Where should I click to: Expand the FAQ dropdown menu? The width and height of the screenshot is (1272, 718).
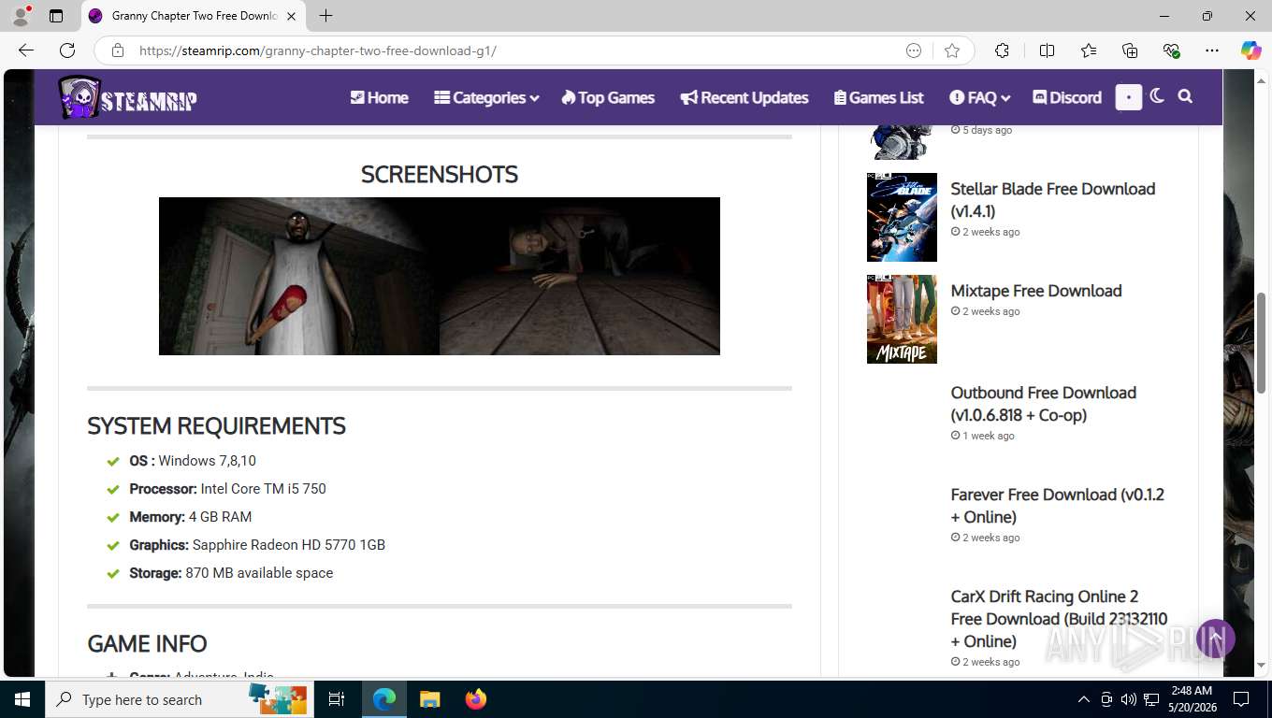coord(979,97)
